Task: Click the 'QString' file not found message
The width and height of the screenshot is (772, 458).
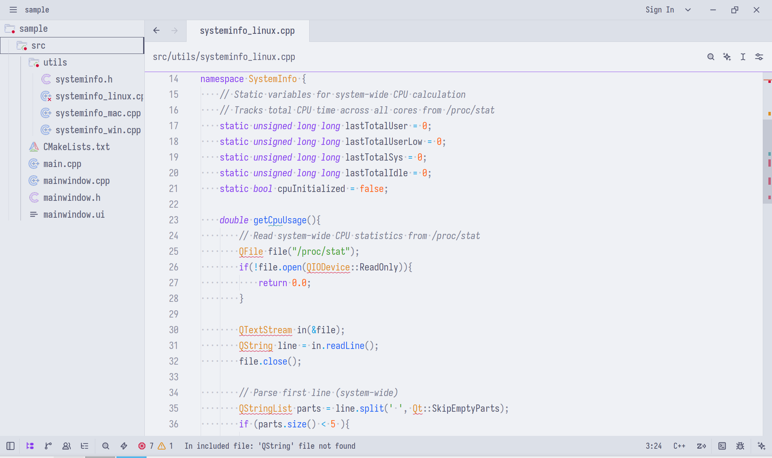Action: click(x=270, y=446)
